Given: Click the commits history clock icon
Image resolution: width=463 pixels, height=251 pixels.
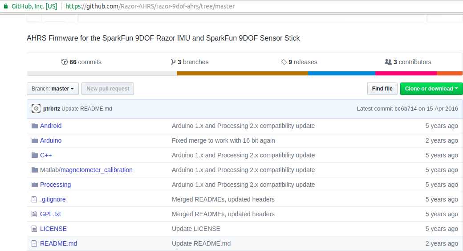Looking at the screenshot, I should point(65,62).
